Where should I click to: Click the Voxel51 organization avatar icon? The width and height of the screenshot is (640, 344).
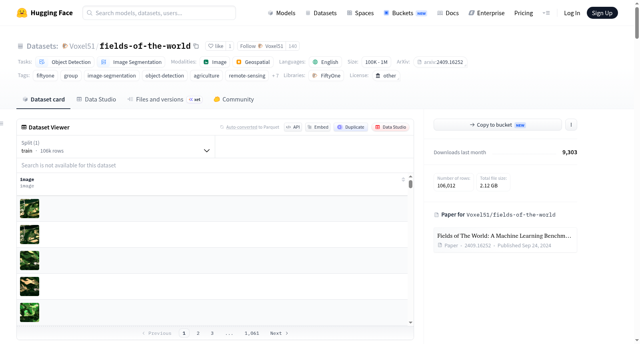coord(65,46)
